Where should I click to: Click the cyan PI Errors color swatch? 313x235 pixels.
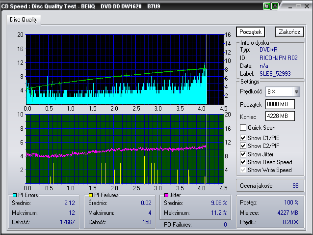[x=15, y=195]
